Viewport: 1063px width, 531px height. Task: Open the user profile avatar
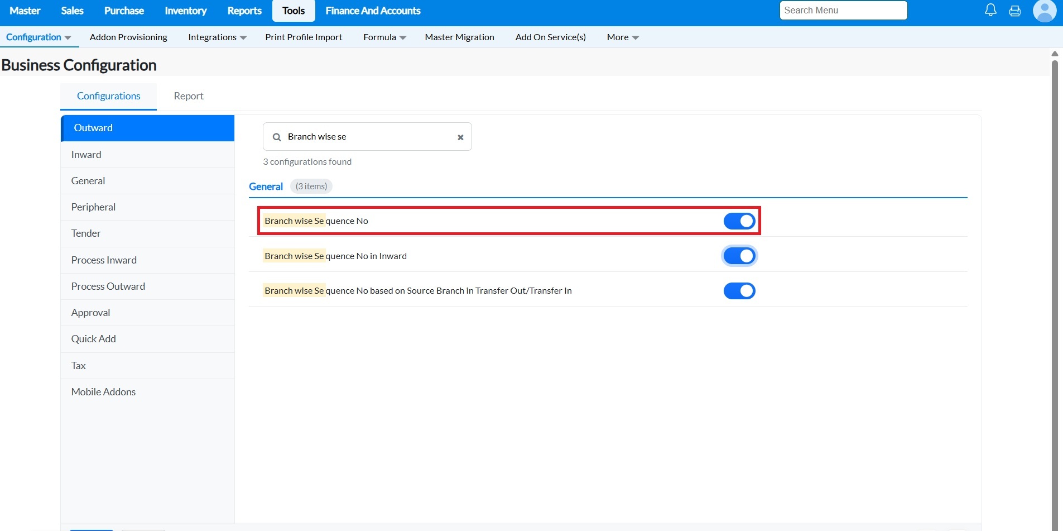pyautogui.click(x=1044, y=11)
